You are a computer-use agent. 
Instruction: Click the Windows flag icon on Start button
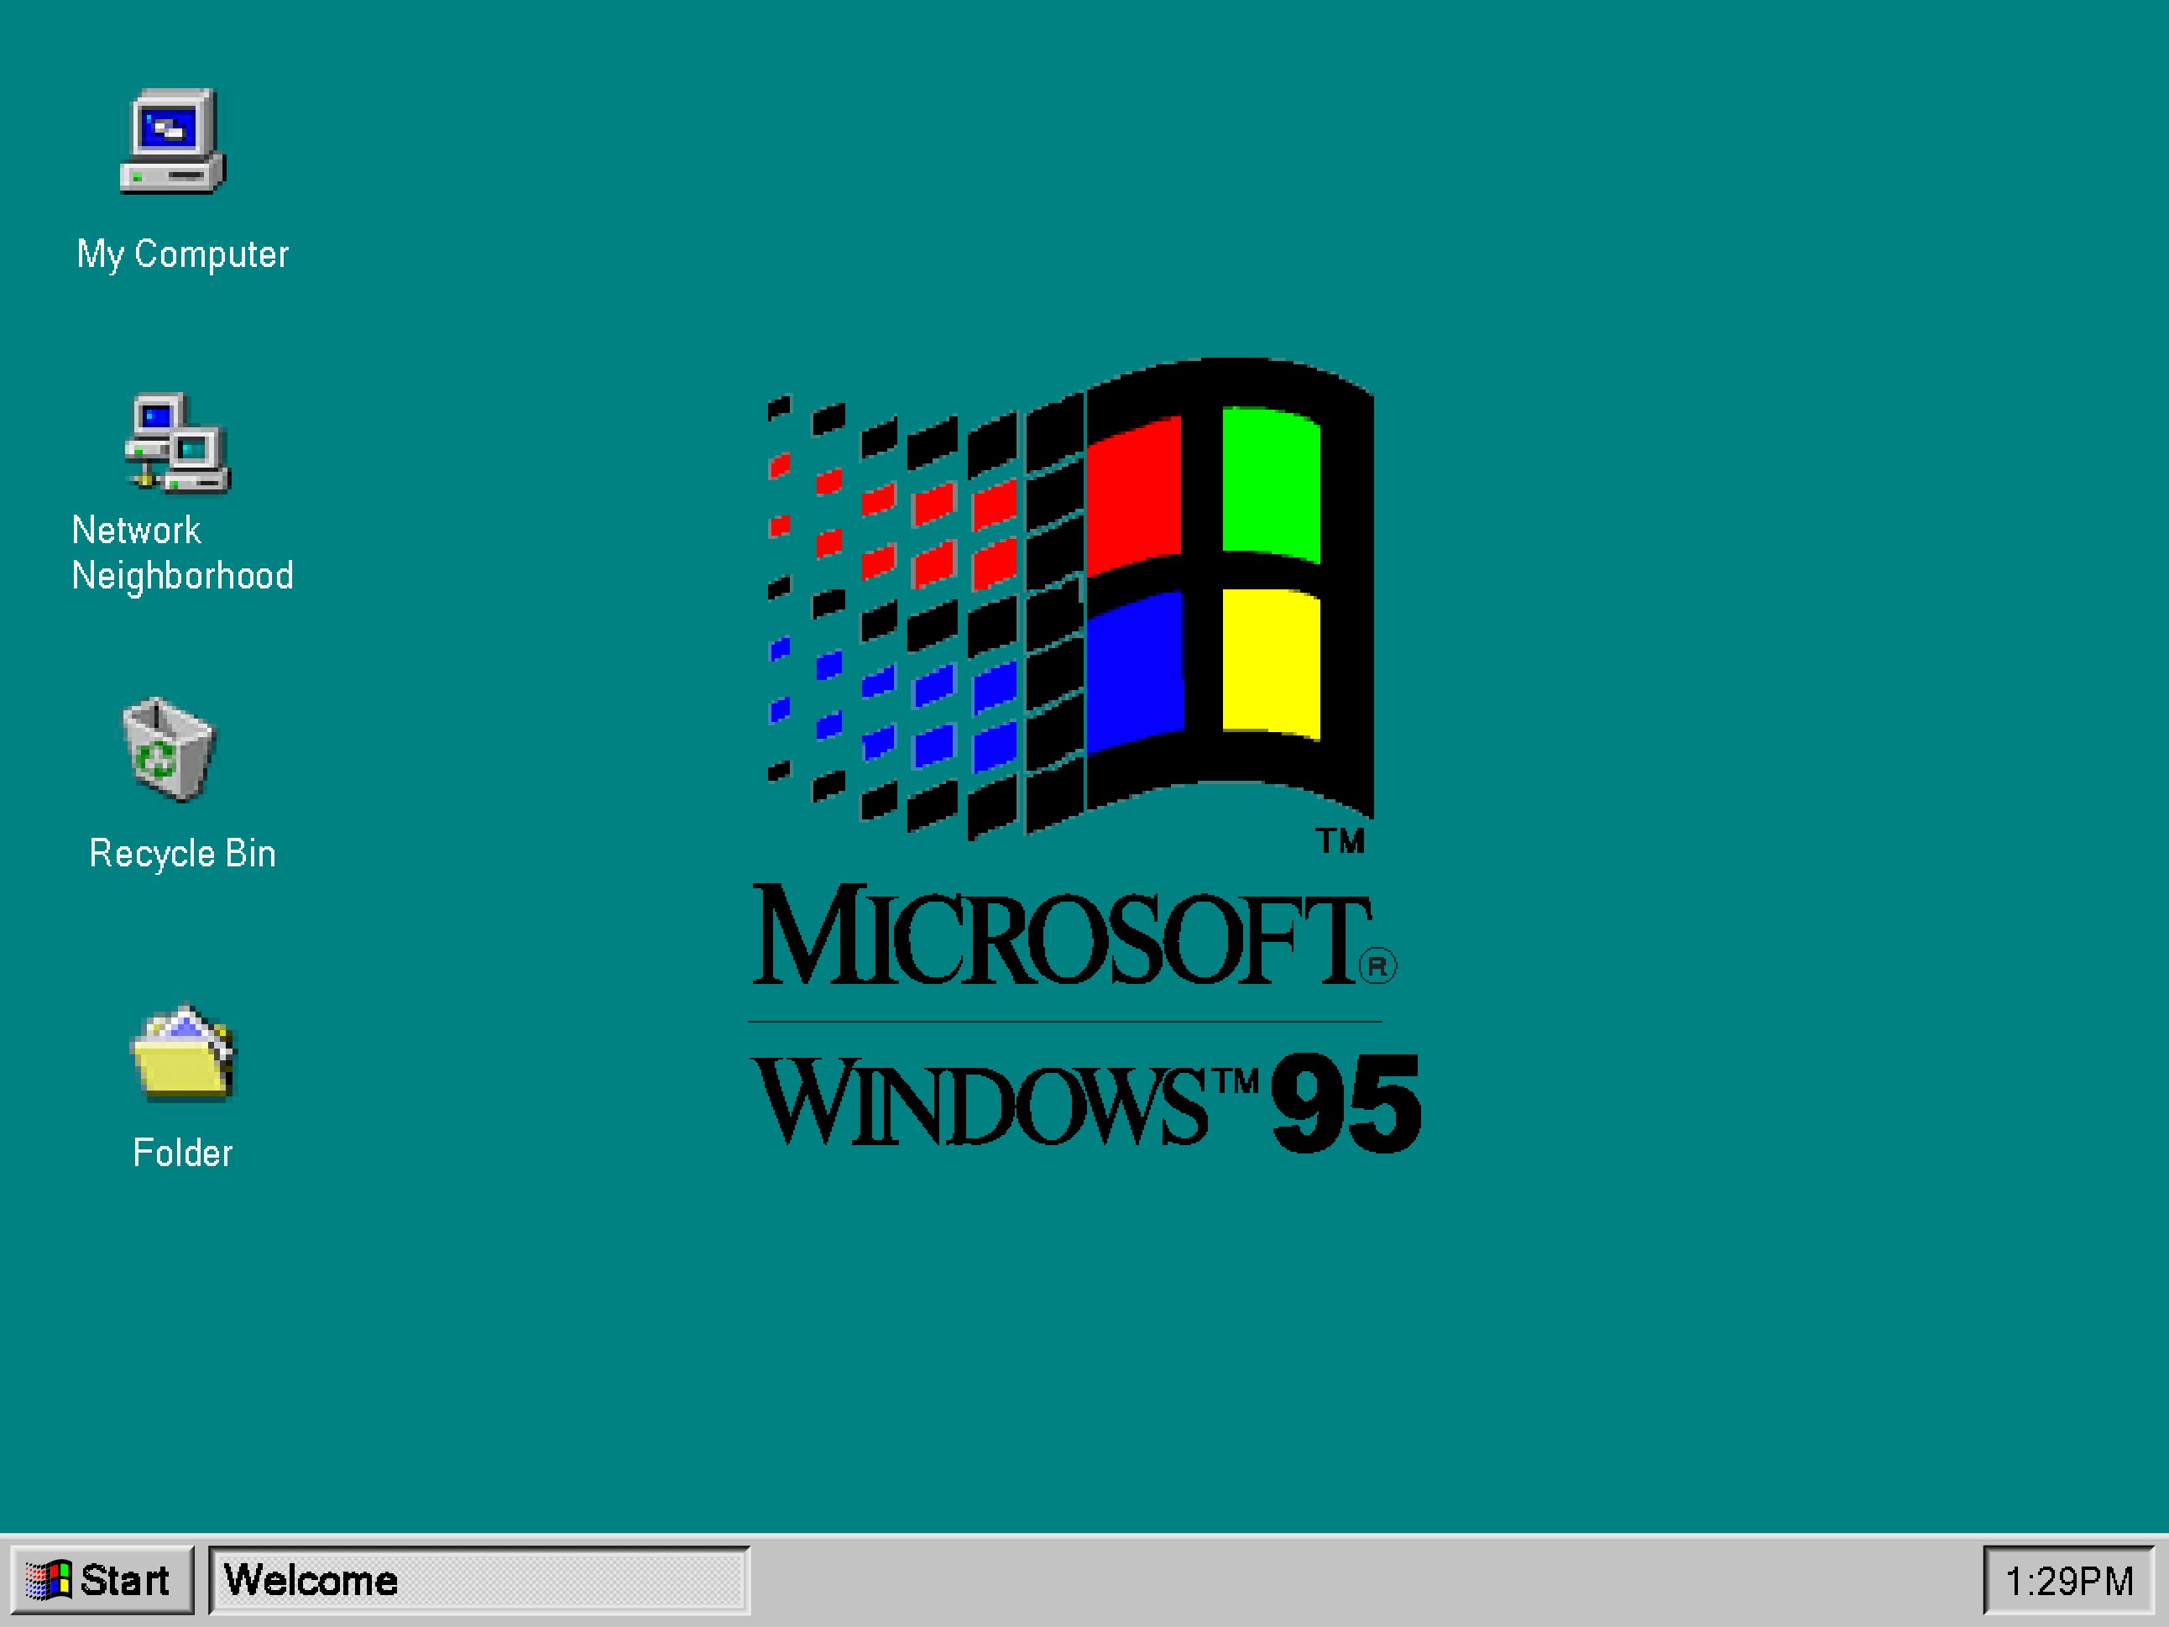49,1580
